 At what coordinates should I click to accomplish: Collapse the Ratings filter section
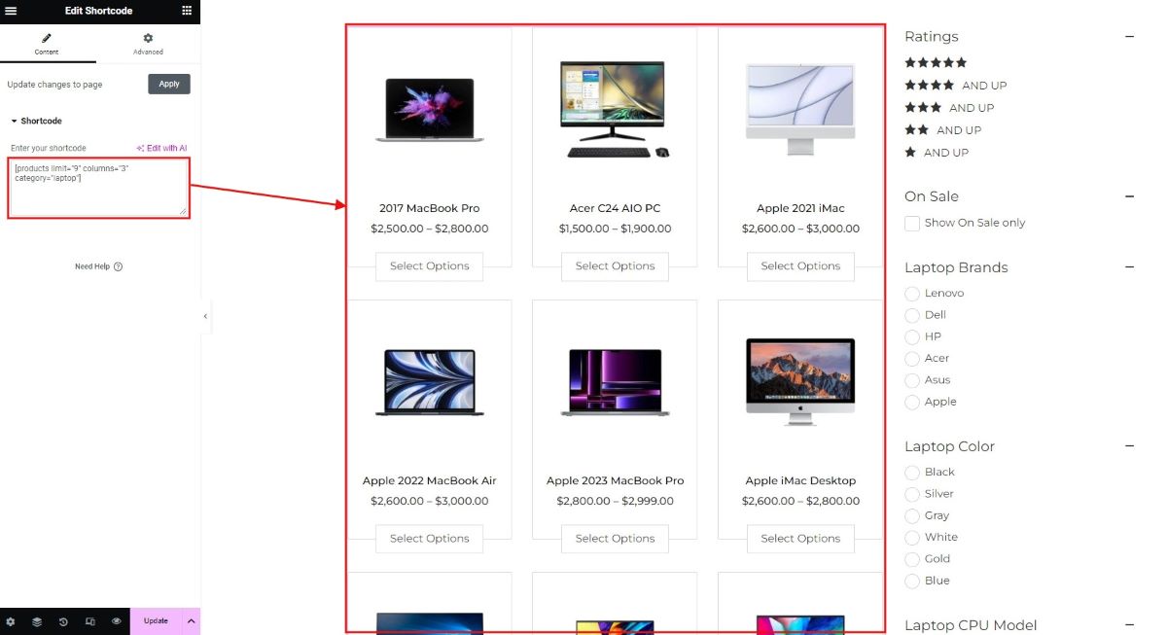pos(1129,37)
